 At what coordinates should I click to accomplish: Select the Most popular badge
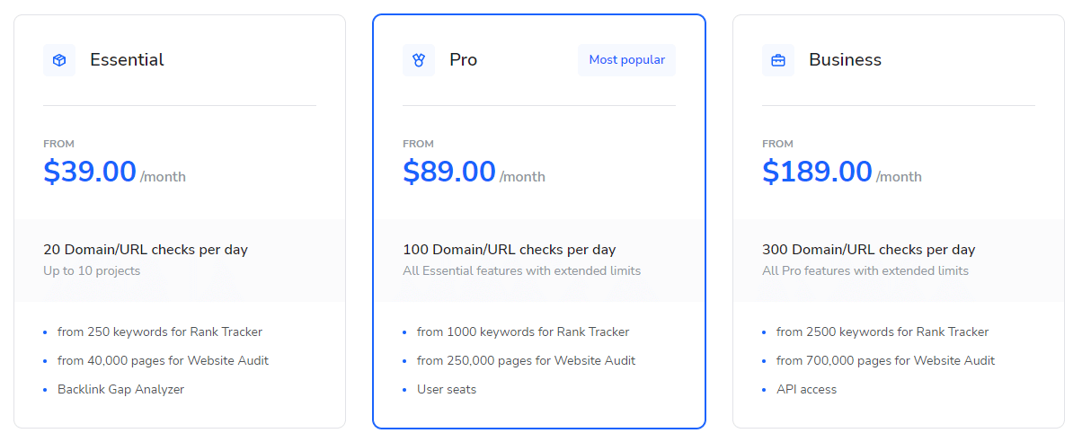[627, 60]
